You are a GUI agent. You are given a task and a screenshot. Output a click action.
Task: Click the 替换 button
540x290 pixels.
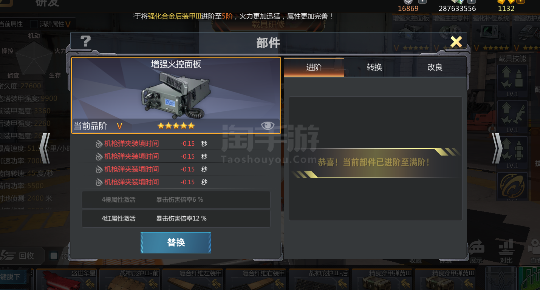coord(176,242)
